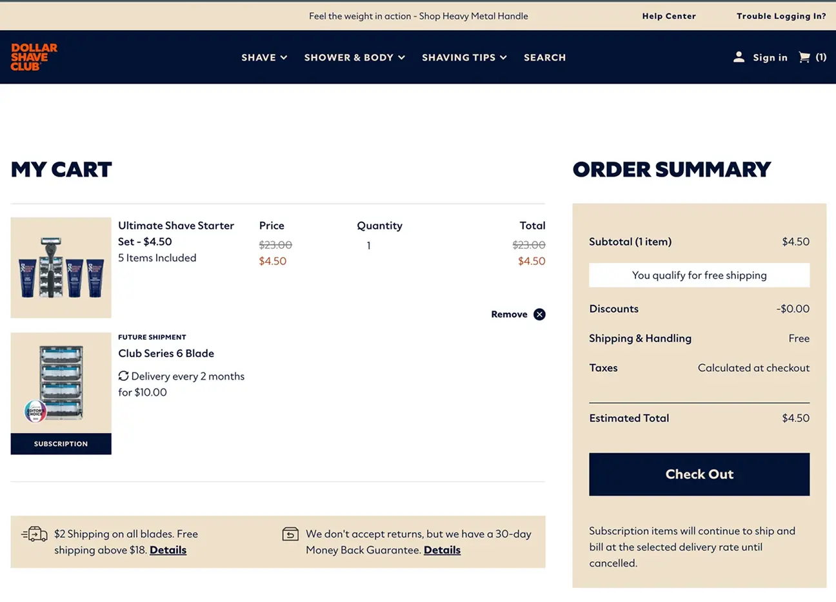Expand the Shower & Body chevron
Image resolution: width=836 pixels, height=602 pixels.
(401, 57)
